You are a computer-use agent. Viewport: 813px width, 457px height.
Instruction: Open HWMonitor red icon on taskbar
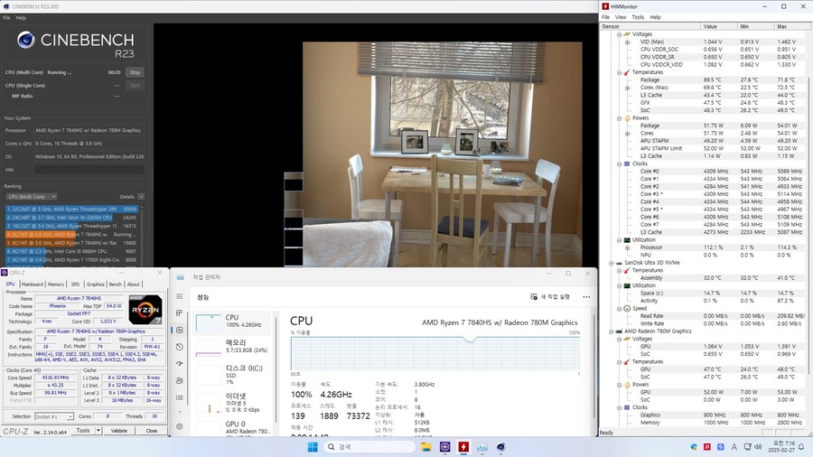tap(463, 447)
